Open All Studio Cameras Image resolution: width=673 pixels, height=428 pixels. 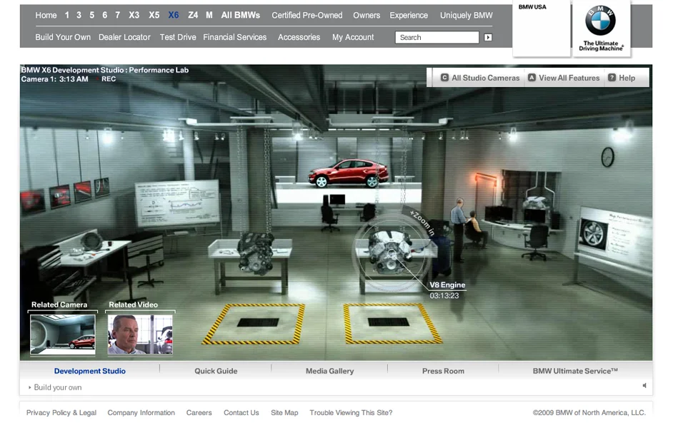pyautogui.click(x=480, y=78)
